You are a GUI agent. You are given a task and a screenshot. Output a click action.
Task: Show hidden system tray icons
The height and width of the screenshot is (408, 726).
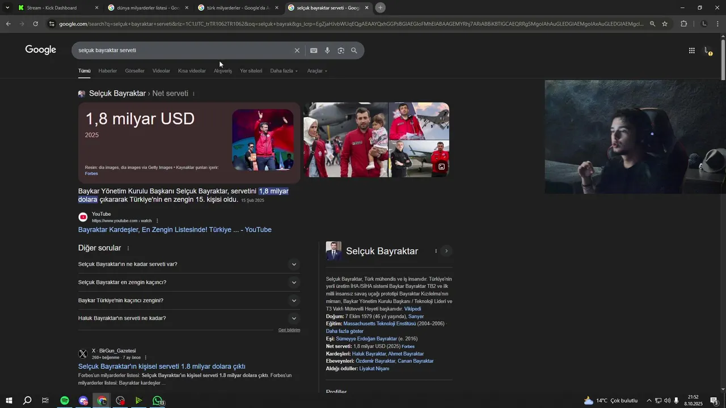pos(649,401)
